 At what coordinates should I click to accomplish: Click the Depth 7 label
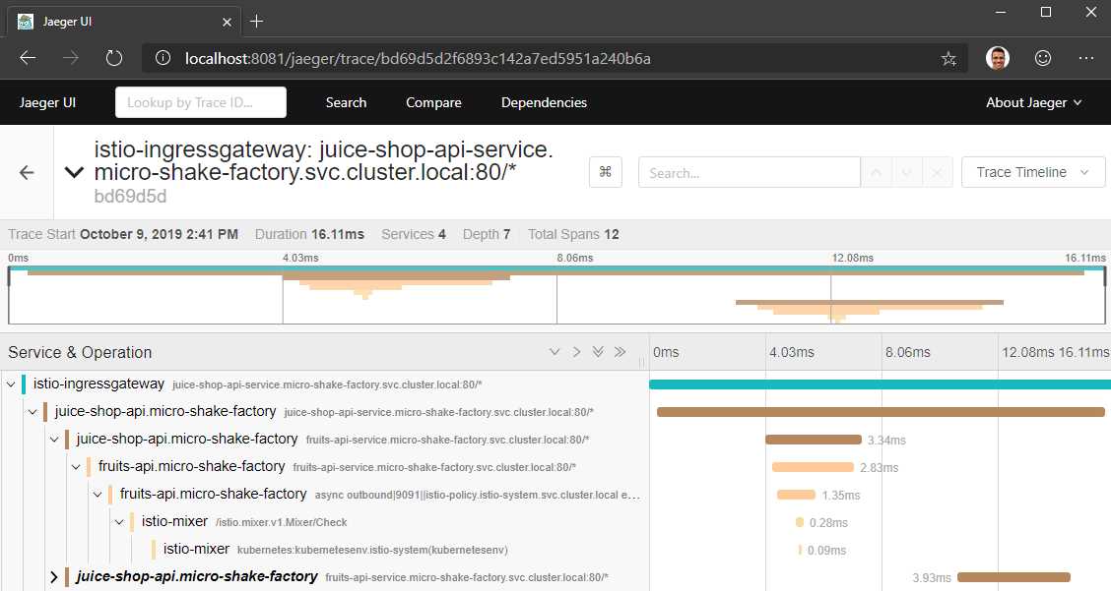(487, 234)
